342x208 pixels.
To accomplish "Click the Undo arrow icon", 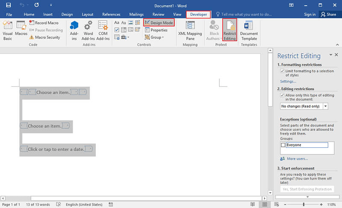I will (22, 5).
